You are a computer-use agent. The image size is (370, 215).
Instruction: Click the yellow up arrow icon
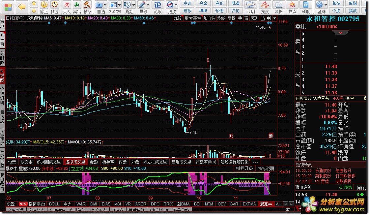coord(34,3)
